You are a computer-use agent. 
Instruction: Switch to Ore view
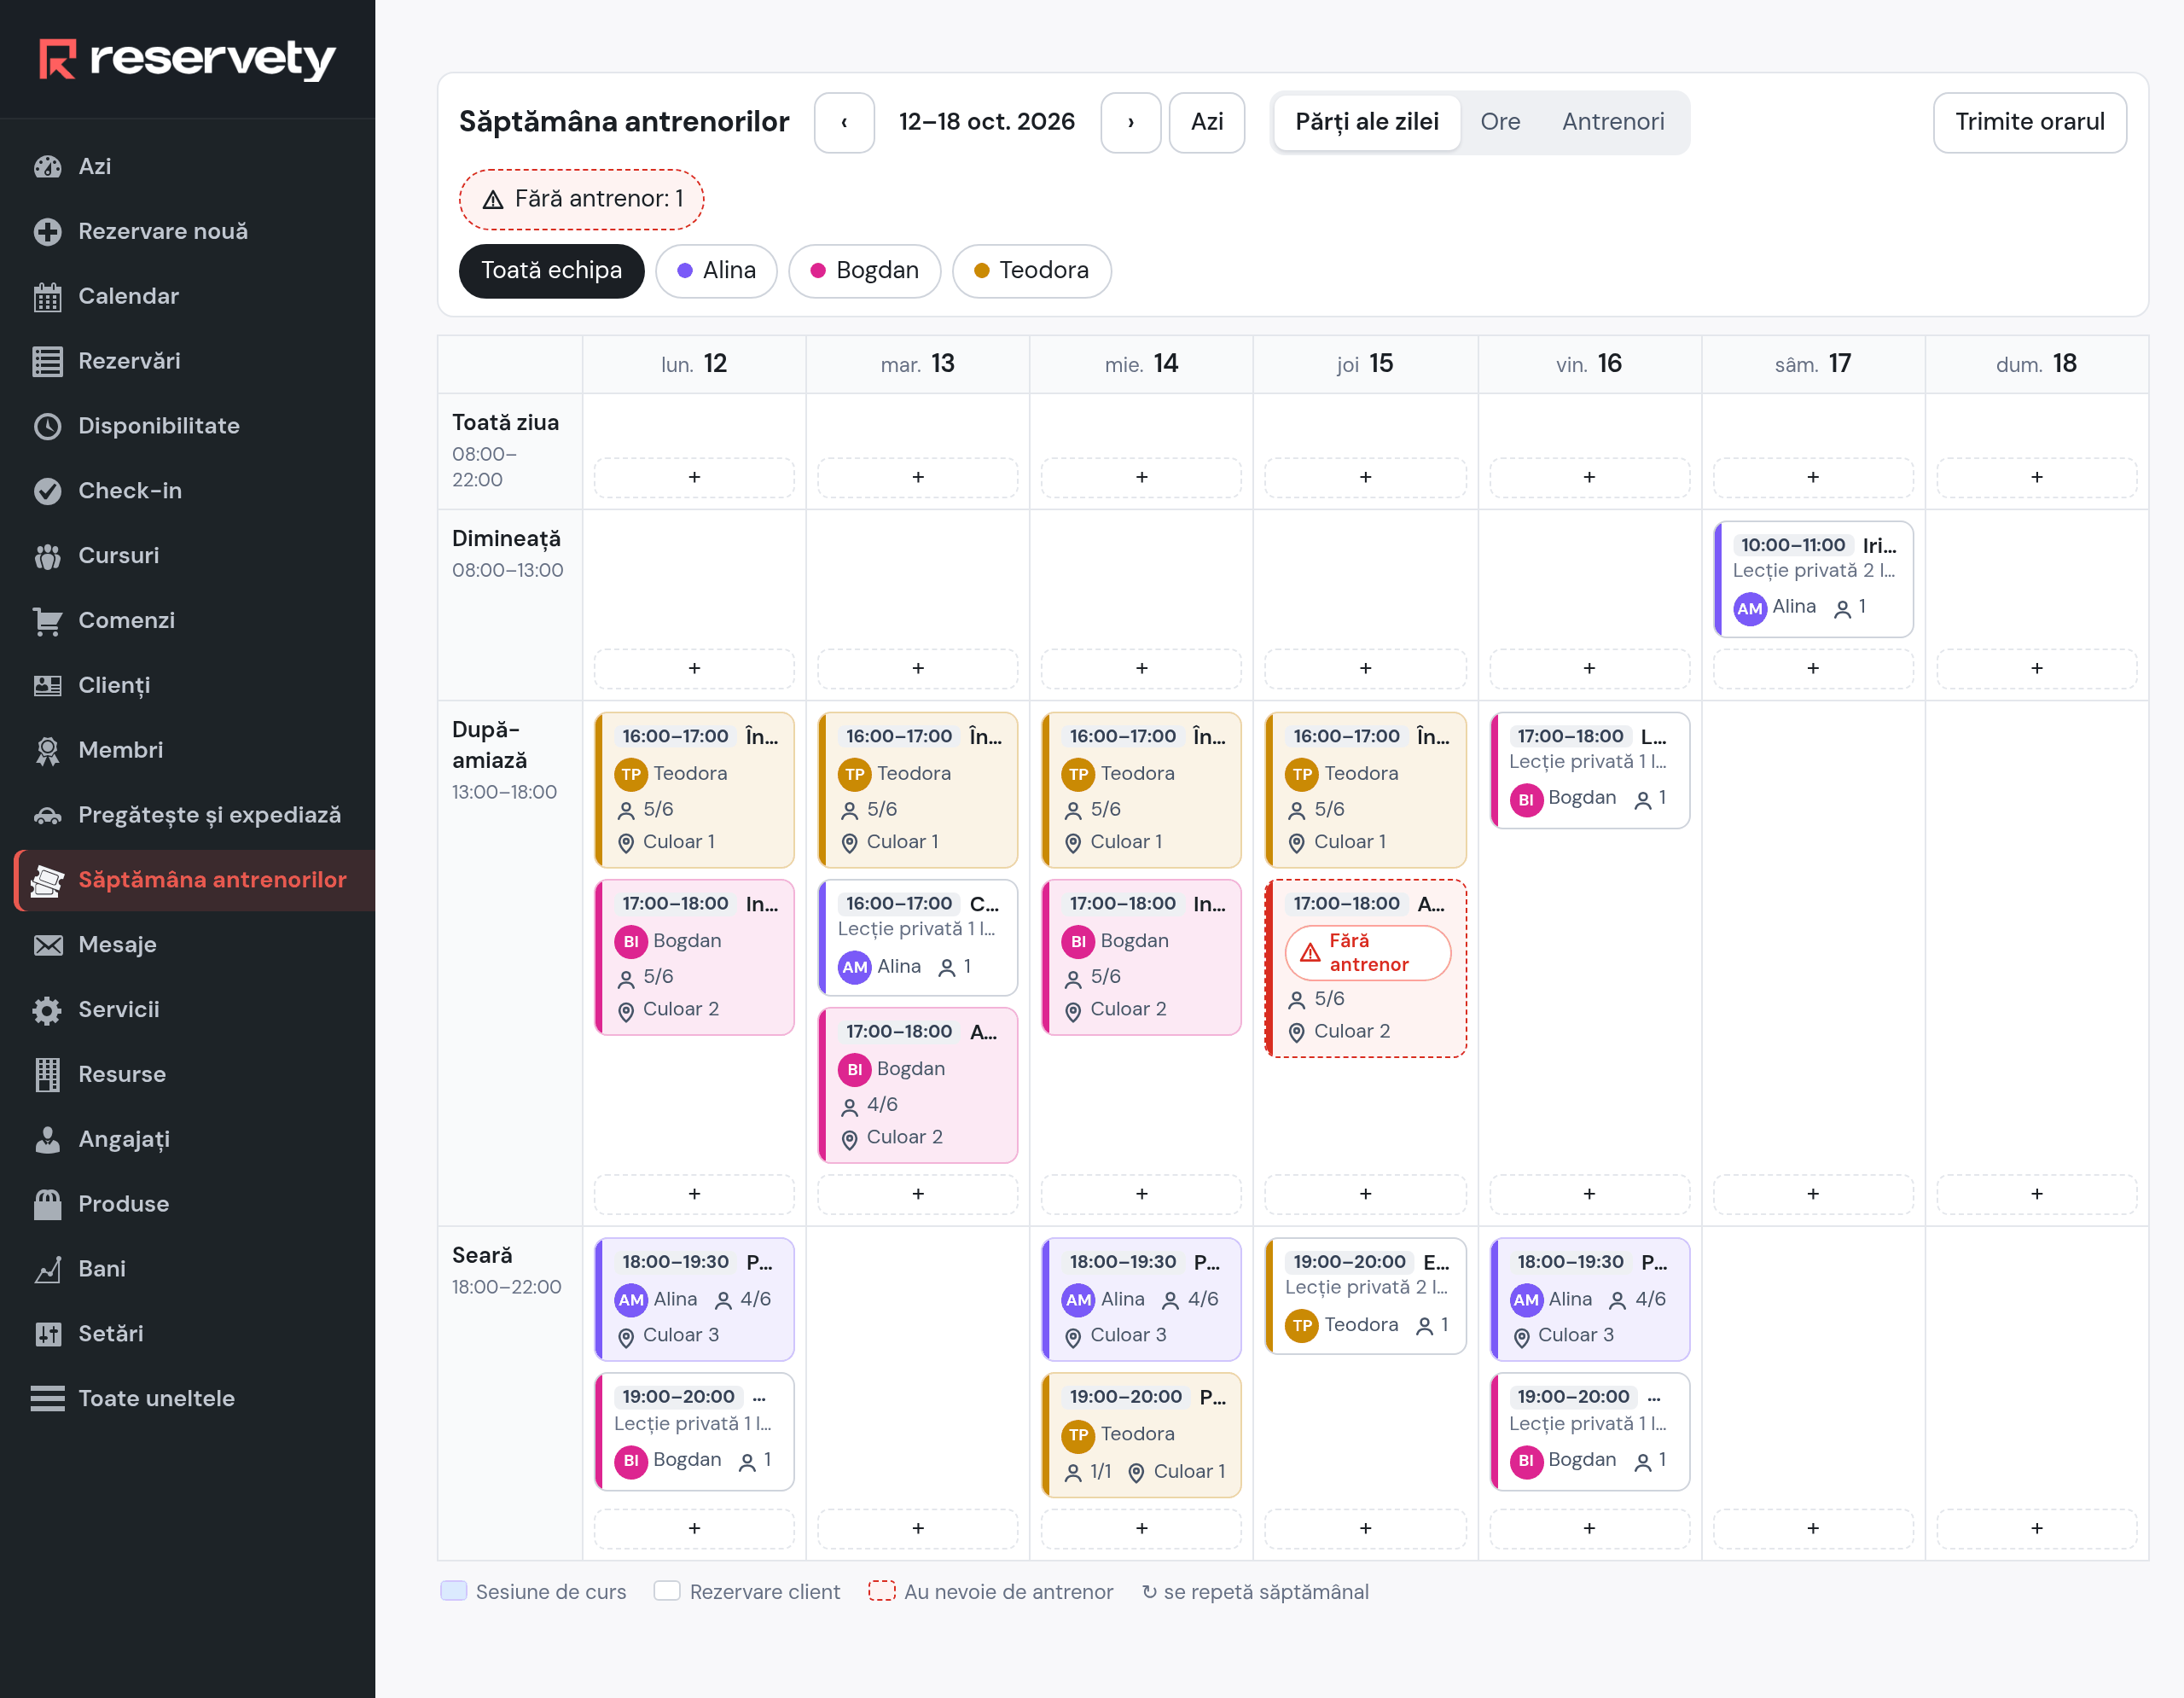pos(1500,122)
